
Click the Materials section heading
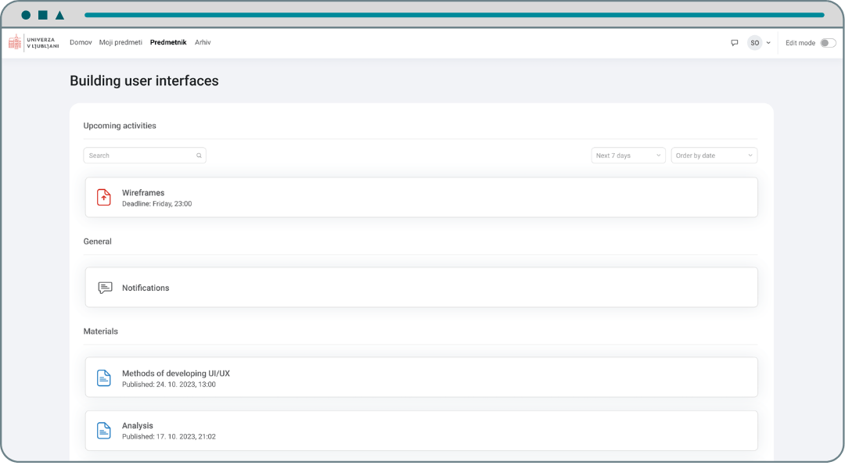tap(101, 331)
